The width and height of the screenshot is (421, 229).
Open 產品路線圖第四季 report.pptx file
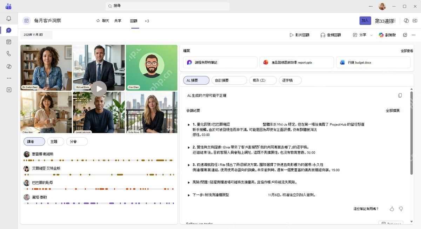297,62
